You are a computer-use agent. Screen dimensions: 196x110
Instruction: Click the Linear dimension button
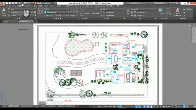(x=49, y=16)
